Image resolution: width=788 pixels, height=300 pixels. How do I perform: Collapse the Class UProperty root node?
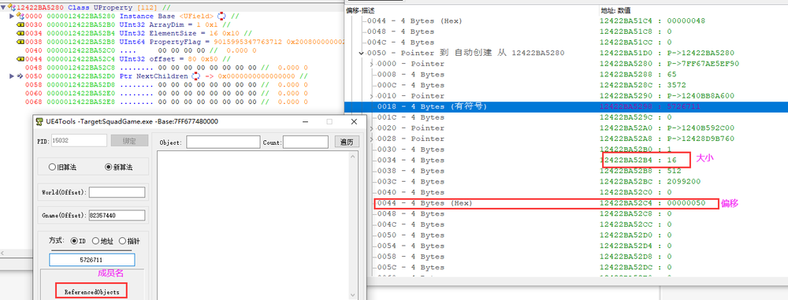3,8
